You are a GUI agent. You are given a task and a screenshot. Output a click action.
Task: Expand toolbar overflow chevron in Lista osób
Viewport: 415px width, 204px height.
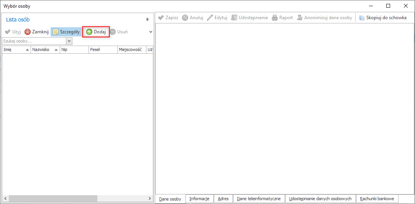pyautogui.click(x=151, y=32)
